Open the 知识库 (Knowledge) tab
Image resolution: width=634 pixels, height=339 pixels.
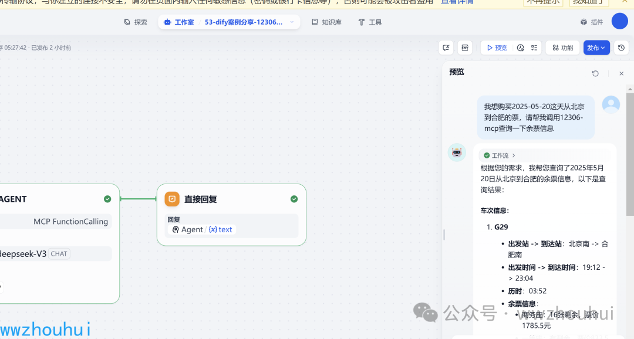click(x=327, y=22)
